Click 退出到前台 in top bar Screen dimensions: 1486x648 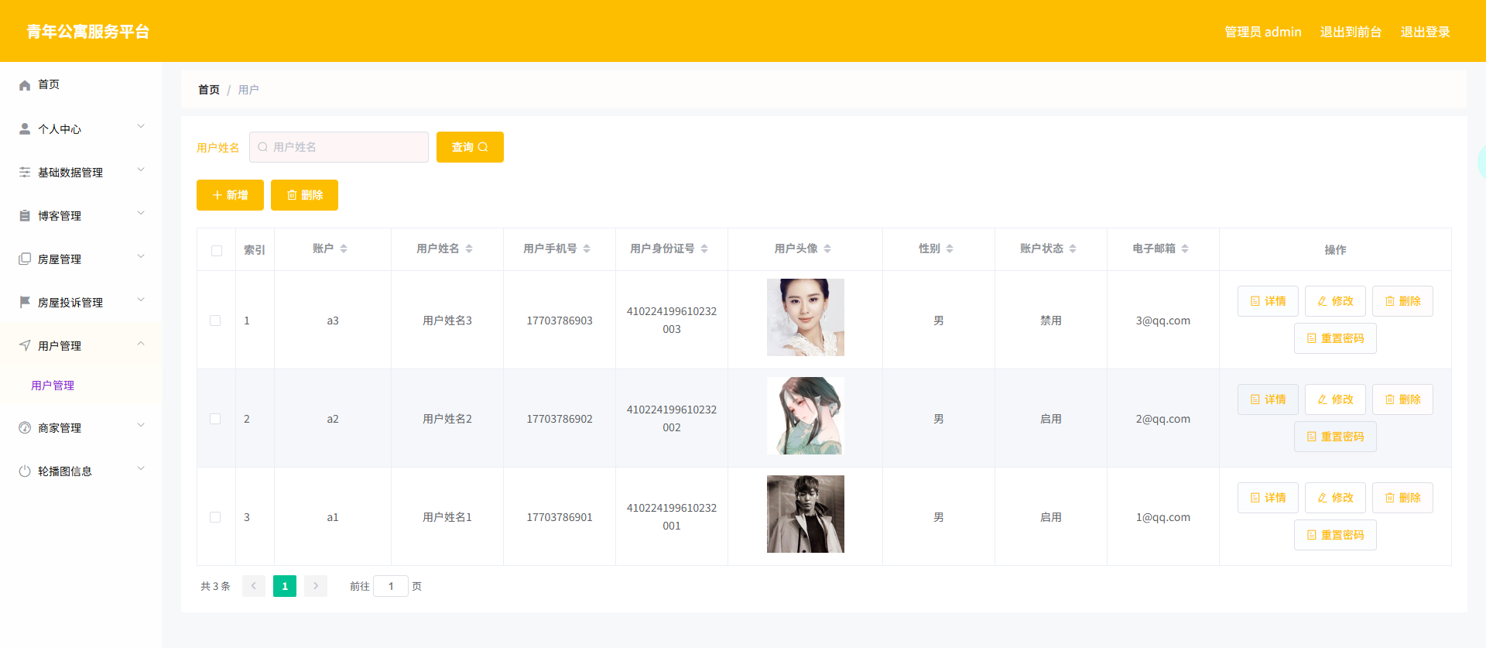click(x=1351, y=32)
